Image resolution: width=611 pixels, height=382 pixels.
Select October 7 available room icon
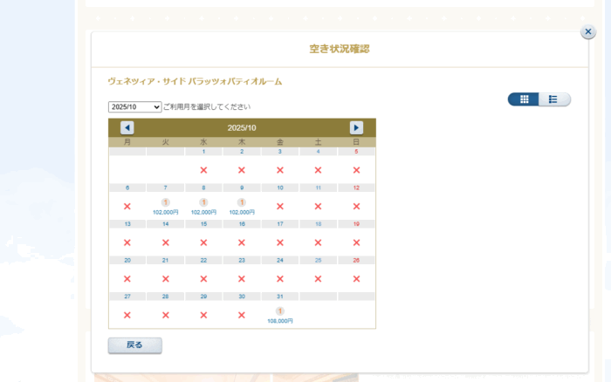pyautogui.click(x=165, y=202)
